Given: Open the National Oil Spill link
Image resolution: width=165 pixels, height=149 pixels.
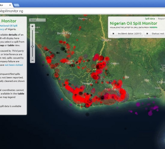Looking at the screenshot, I should point(9,26).
